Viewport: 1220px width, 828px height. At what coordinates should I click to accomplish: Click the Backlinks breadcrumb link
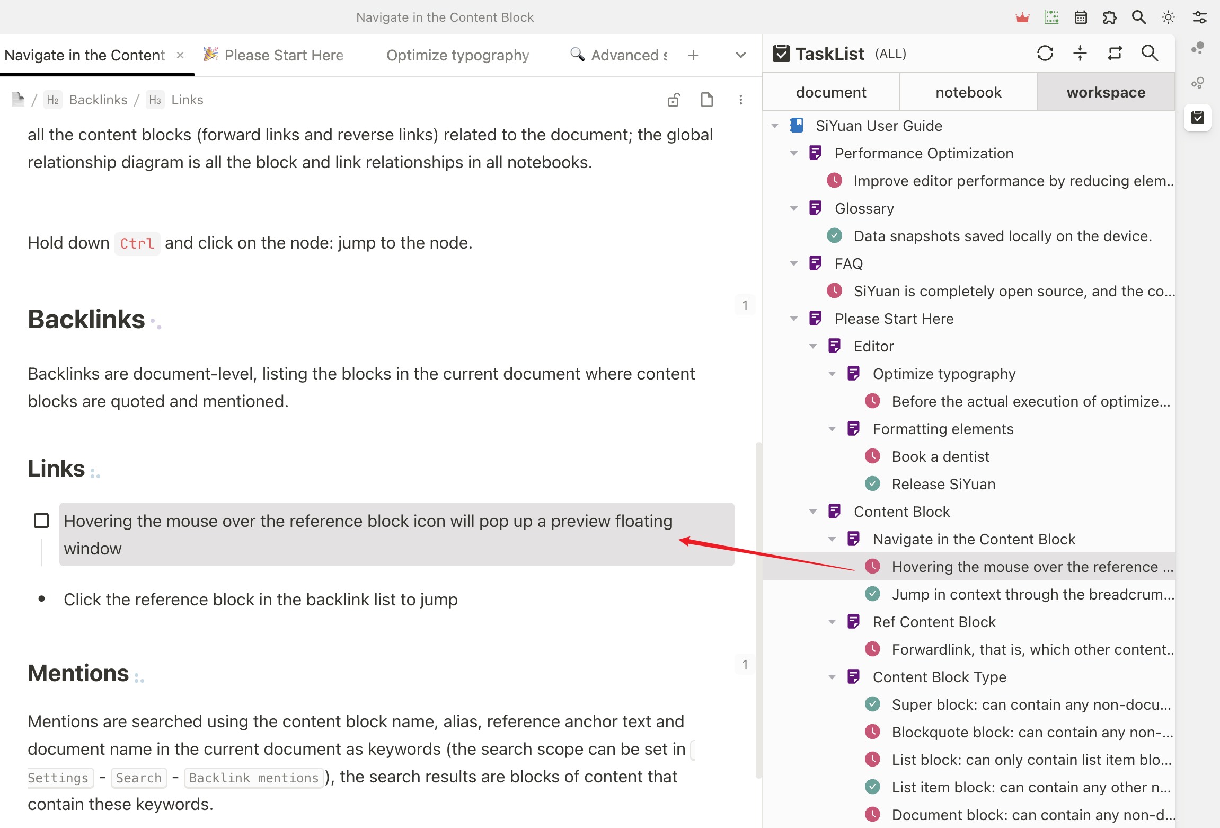pos(98,100)
